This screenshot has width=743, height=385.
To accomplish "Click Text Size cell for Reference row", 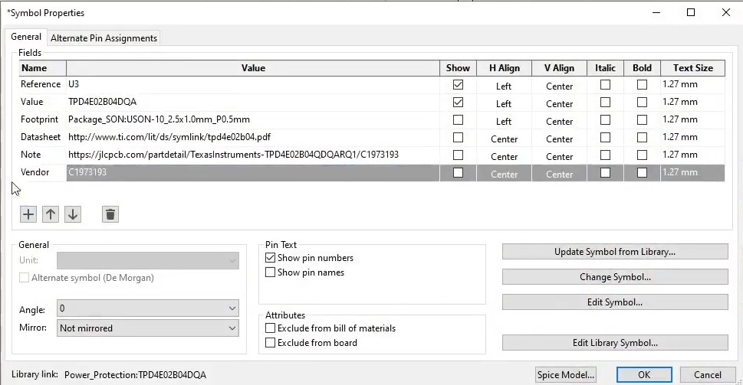I will pyautogui.click(x=692, y=85).
